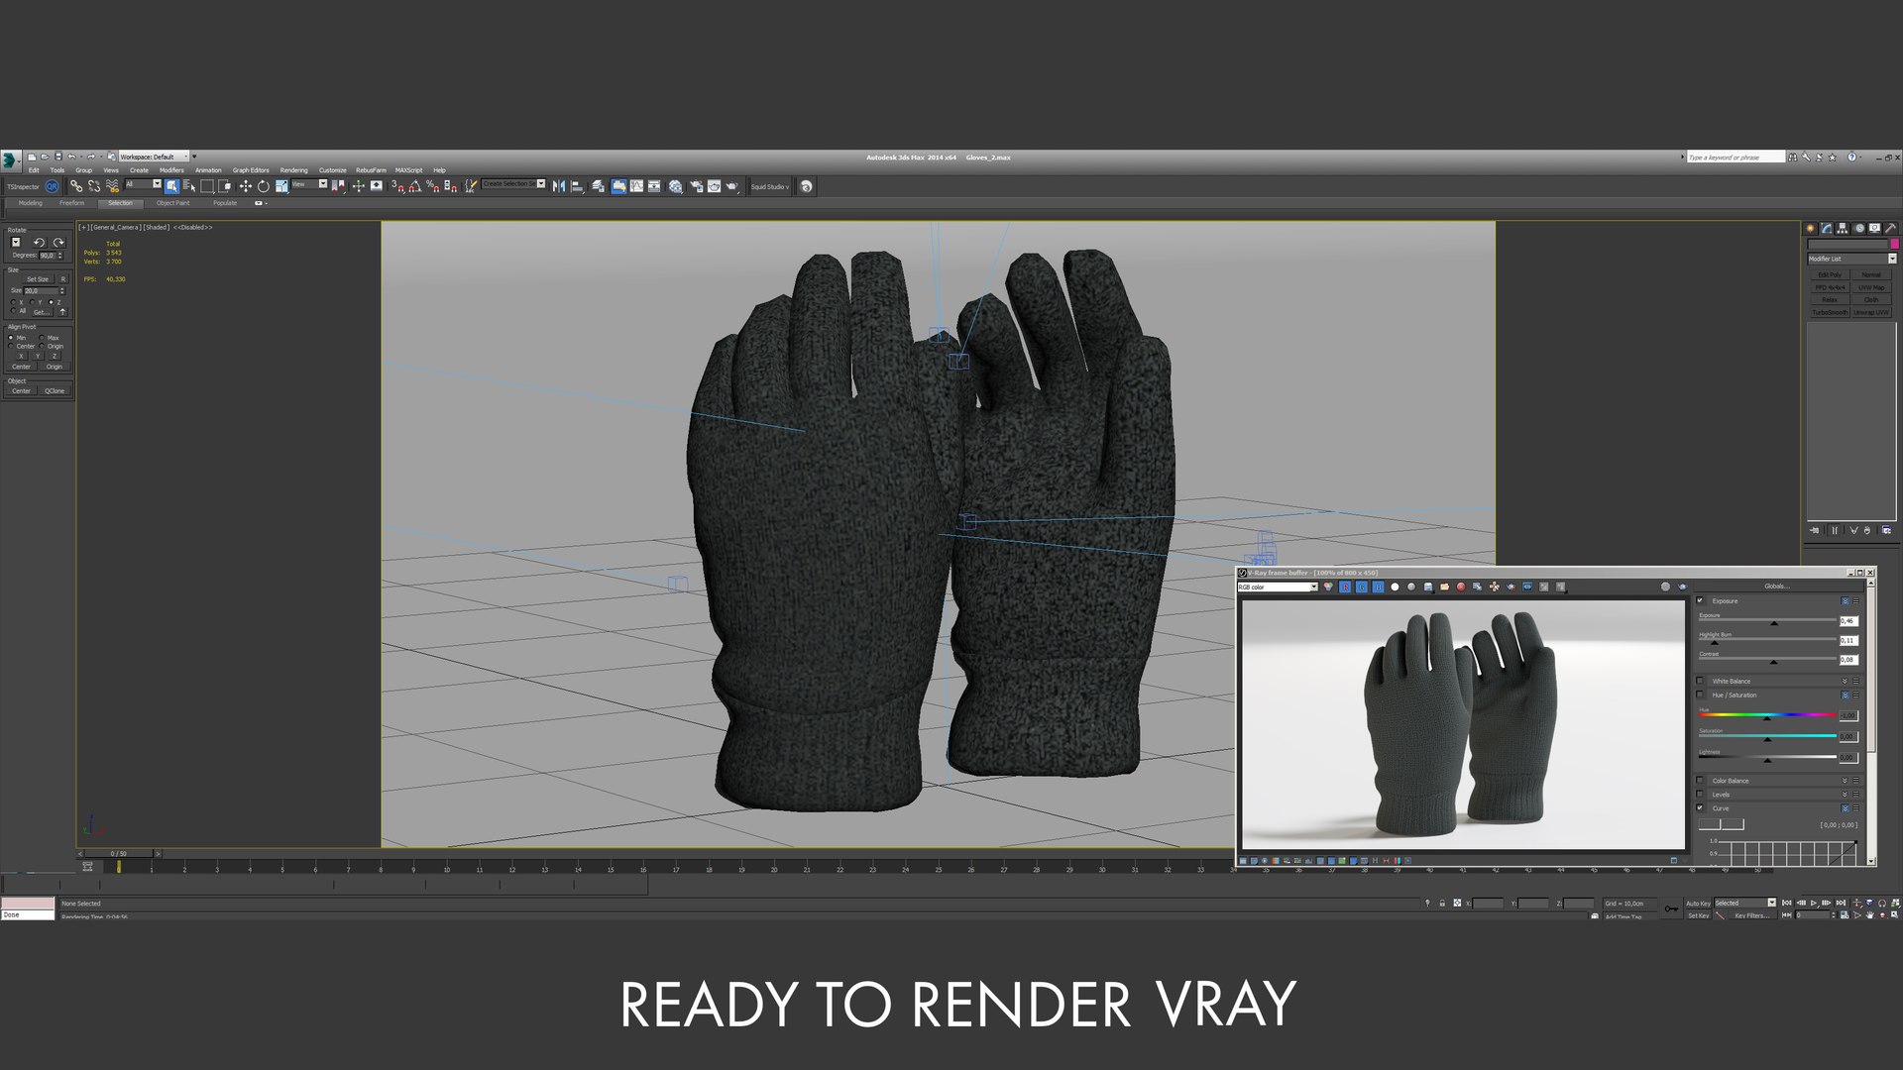The image size is (1903, 1070).
Task: Click the QR icon beside TSInspector
Action: tap(52, 186)
